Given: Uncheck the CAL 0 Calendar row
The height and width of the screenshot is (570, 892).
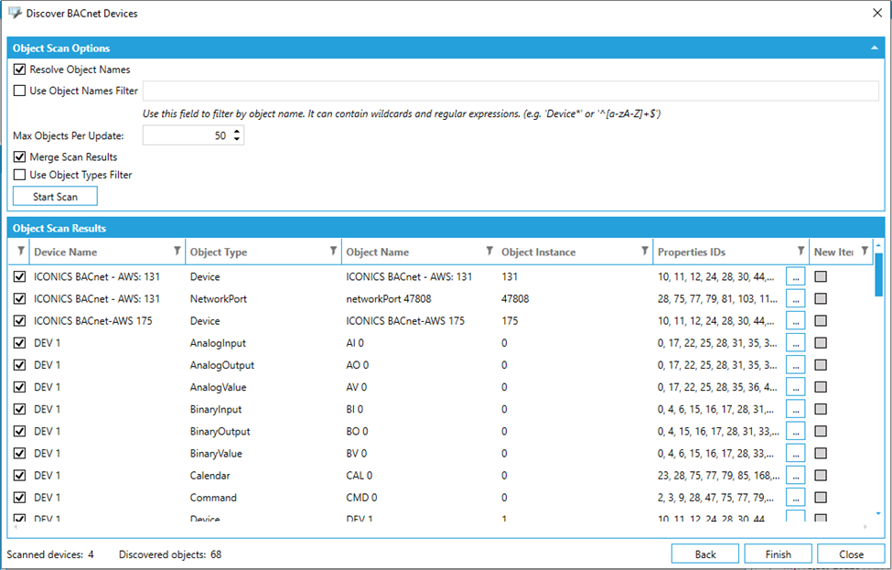Looking at the screenshot, I should [19, 476].
